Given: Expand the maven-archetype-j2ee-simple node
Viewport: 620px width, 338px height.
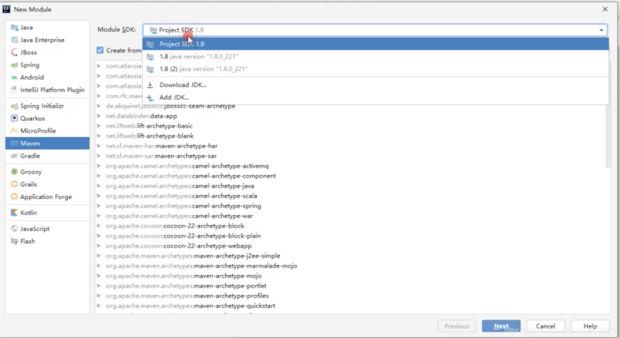Looking at the screenshot, I should click(99, 256).
